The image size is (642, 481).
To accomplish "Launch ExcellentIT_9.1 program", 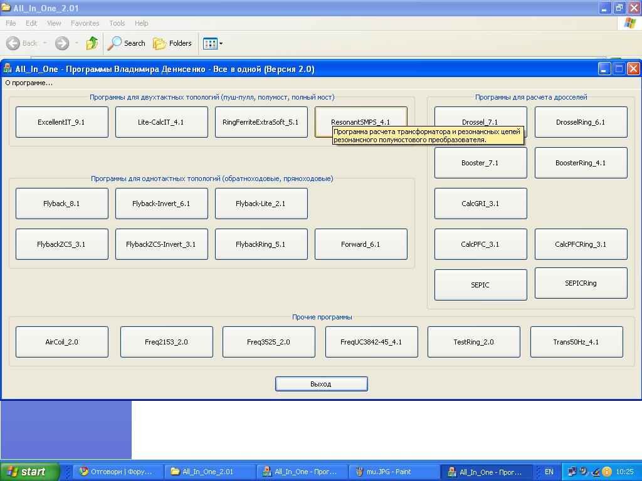I will click(61, 122).
